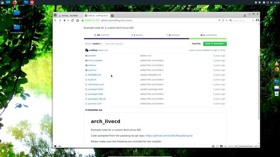Toggle the side panel icon in status bar
This screenshot has width=280, height=157.
55,146
